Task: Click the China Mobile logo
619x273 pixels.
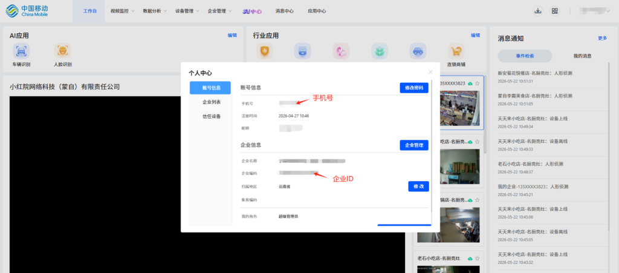Action: click(27, 11)
